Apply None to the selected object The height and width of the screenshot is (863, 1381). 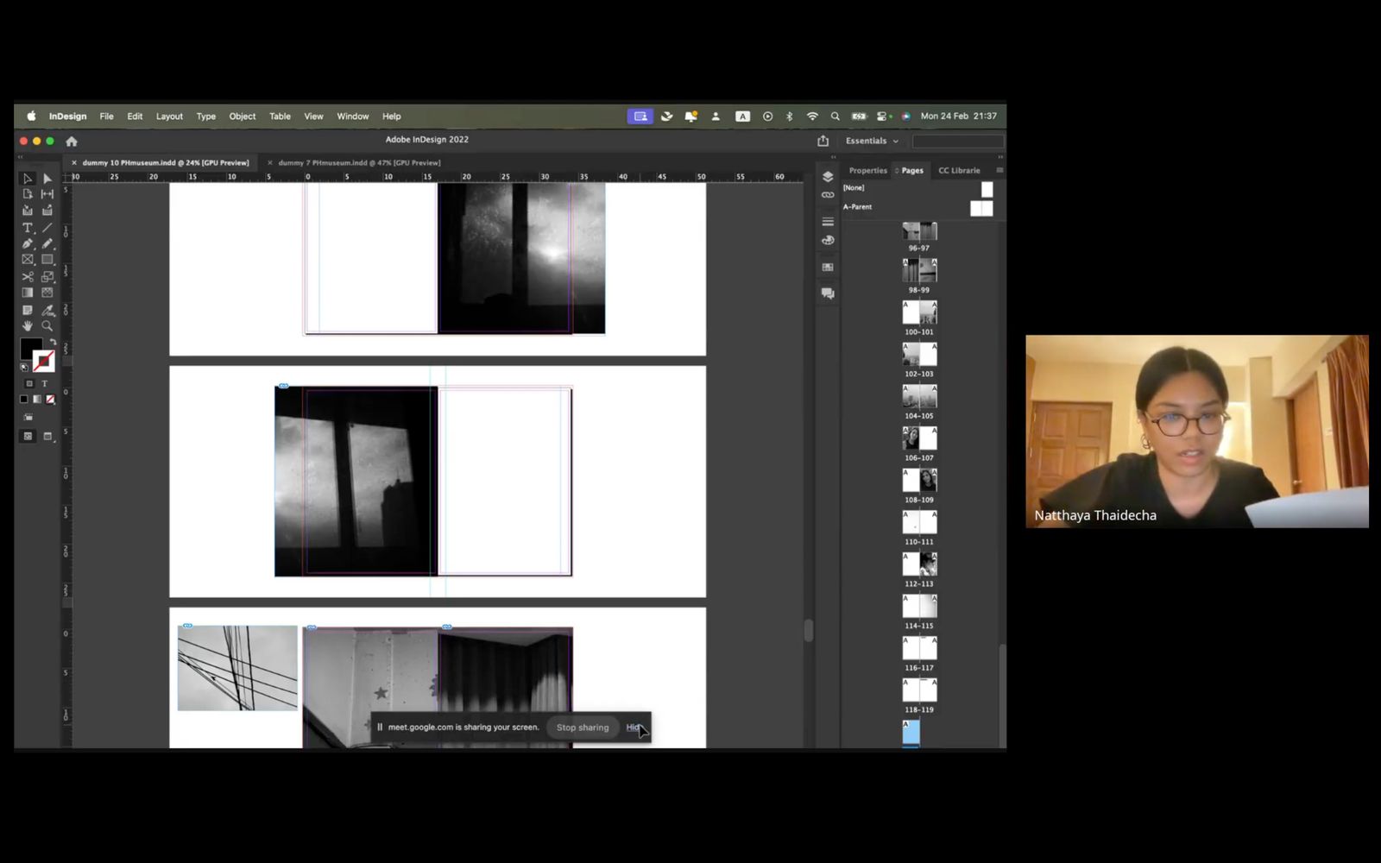[50, 399]
